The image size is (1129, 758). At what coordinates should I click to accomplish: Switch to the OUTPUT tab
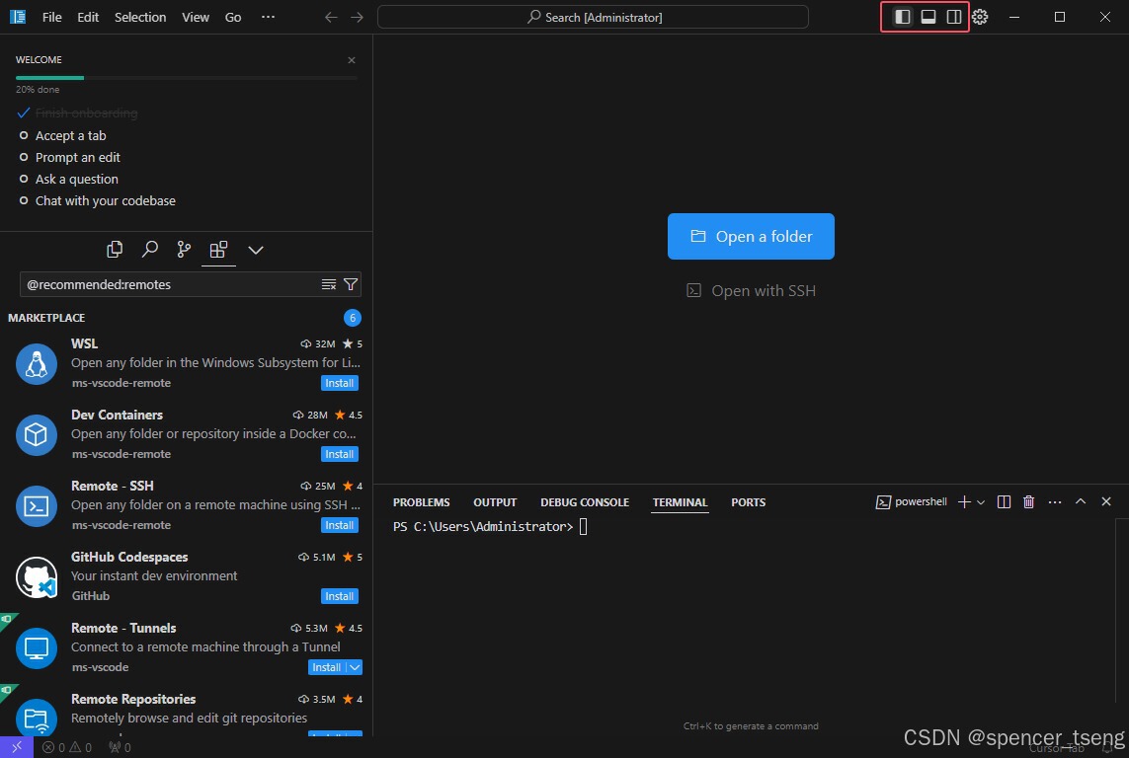point(495,502)
